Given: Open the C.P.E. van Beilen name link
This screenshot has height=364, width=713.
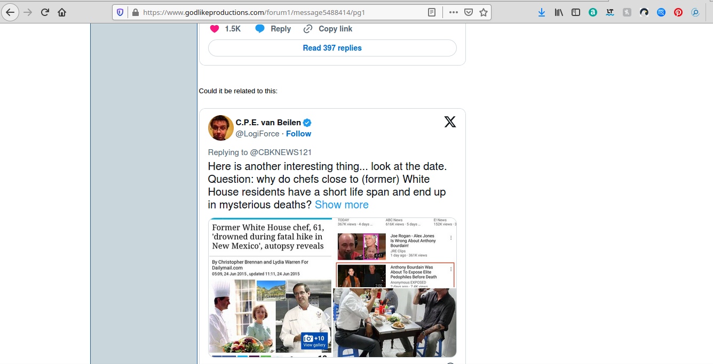Looking at the screenshot, I should tap(268, 123).
